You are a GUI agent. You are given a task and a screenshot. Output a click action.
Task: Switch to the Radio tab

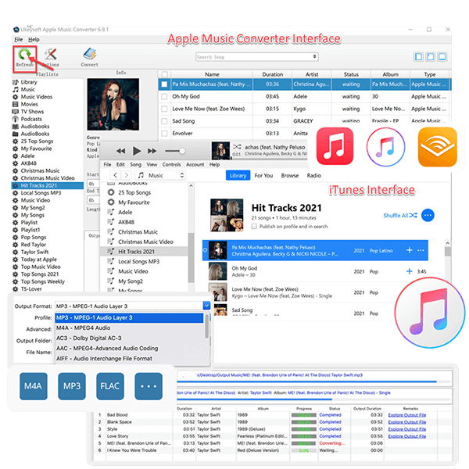coord(313,176)
